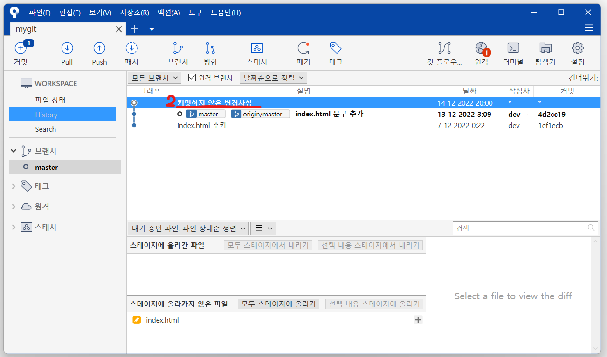Open the 도움말(H) menu
This screenshot has height=357, width=607.
[x=226, y=13]
